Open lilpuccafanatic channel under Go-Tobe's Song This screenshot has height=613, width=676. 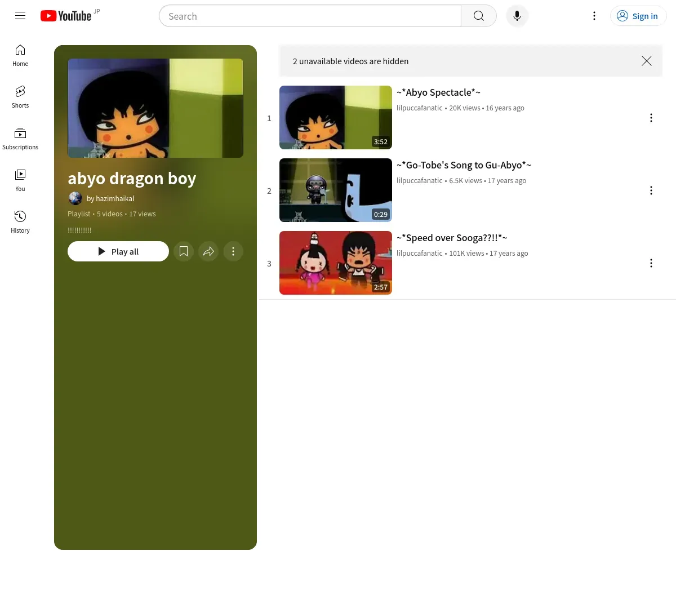pos(420,180)
